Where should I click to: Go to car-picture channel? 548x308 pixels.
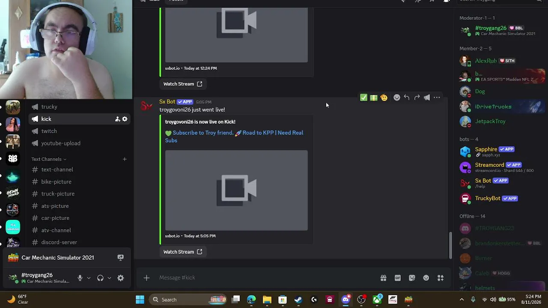coord(79,218)
